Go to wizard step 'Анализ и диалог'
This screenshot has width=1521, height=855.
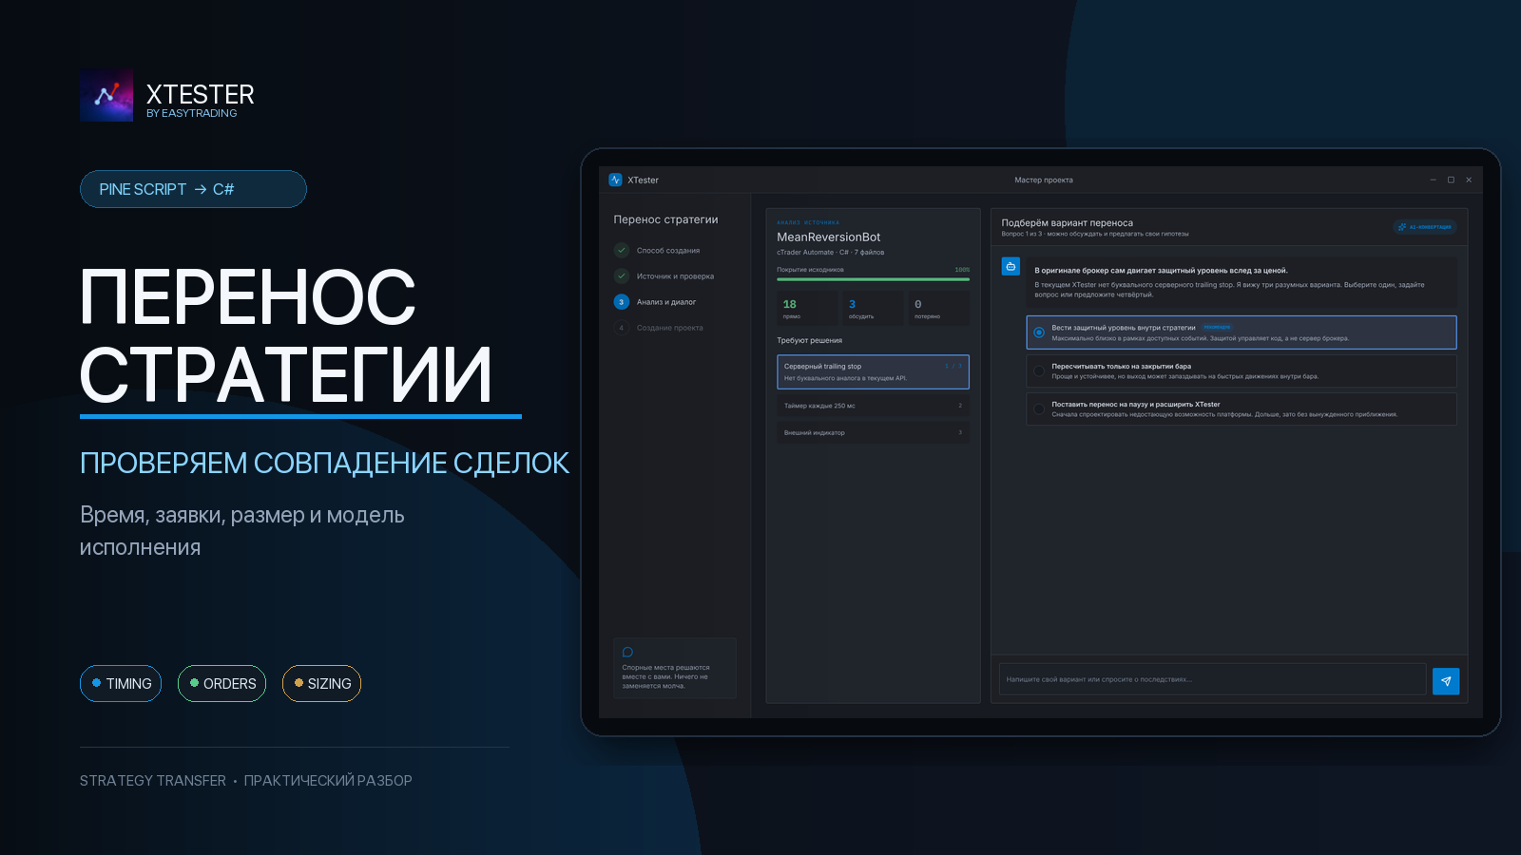666,302
